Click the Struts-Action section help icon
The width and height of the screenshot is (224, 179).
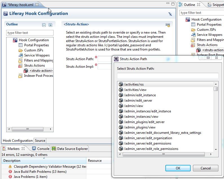(168, 25)
